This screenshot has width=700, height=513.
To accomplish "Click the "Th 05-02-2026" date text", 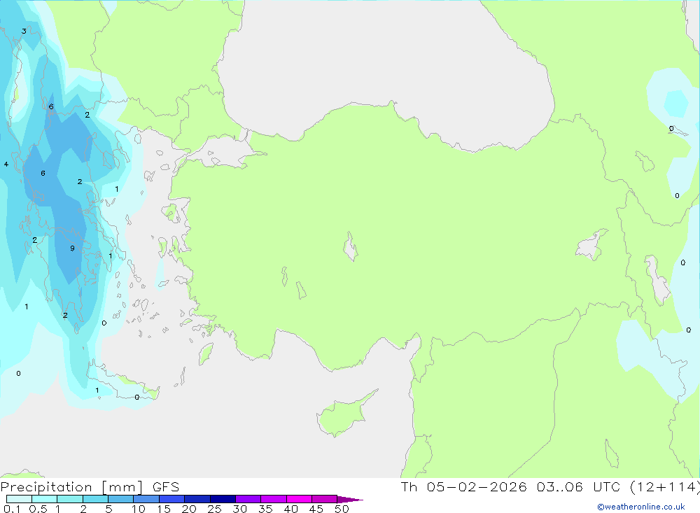I will coord(464,486).
